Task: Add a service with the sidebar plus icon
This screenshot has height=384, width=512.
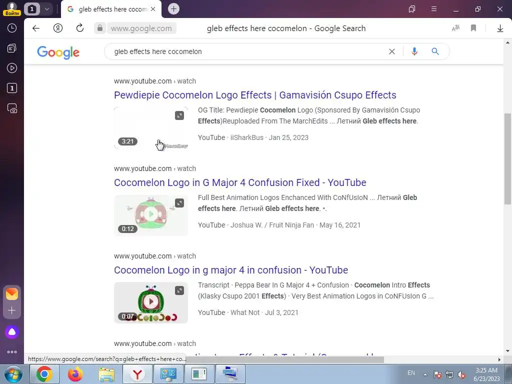Action: [x=12, y=310]
